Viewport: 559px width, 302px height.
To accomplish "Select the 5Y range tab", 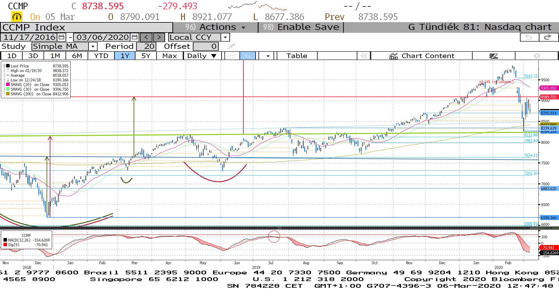I will pyautogui.click(x=146, y=56).
